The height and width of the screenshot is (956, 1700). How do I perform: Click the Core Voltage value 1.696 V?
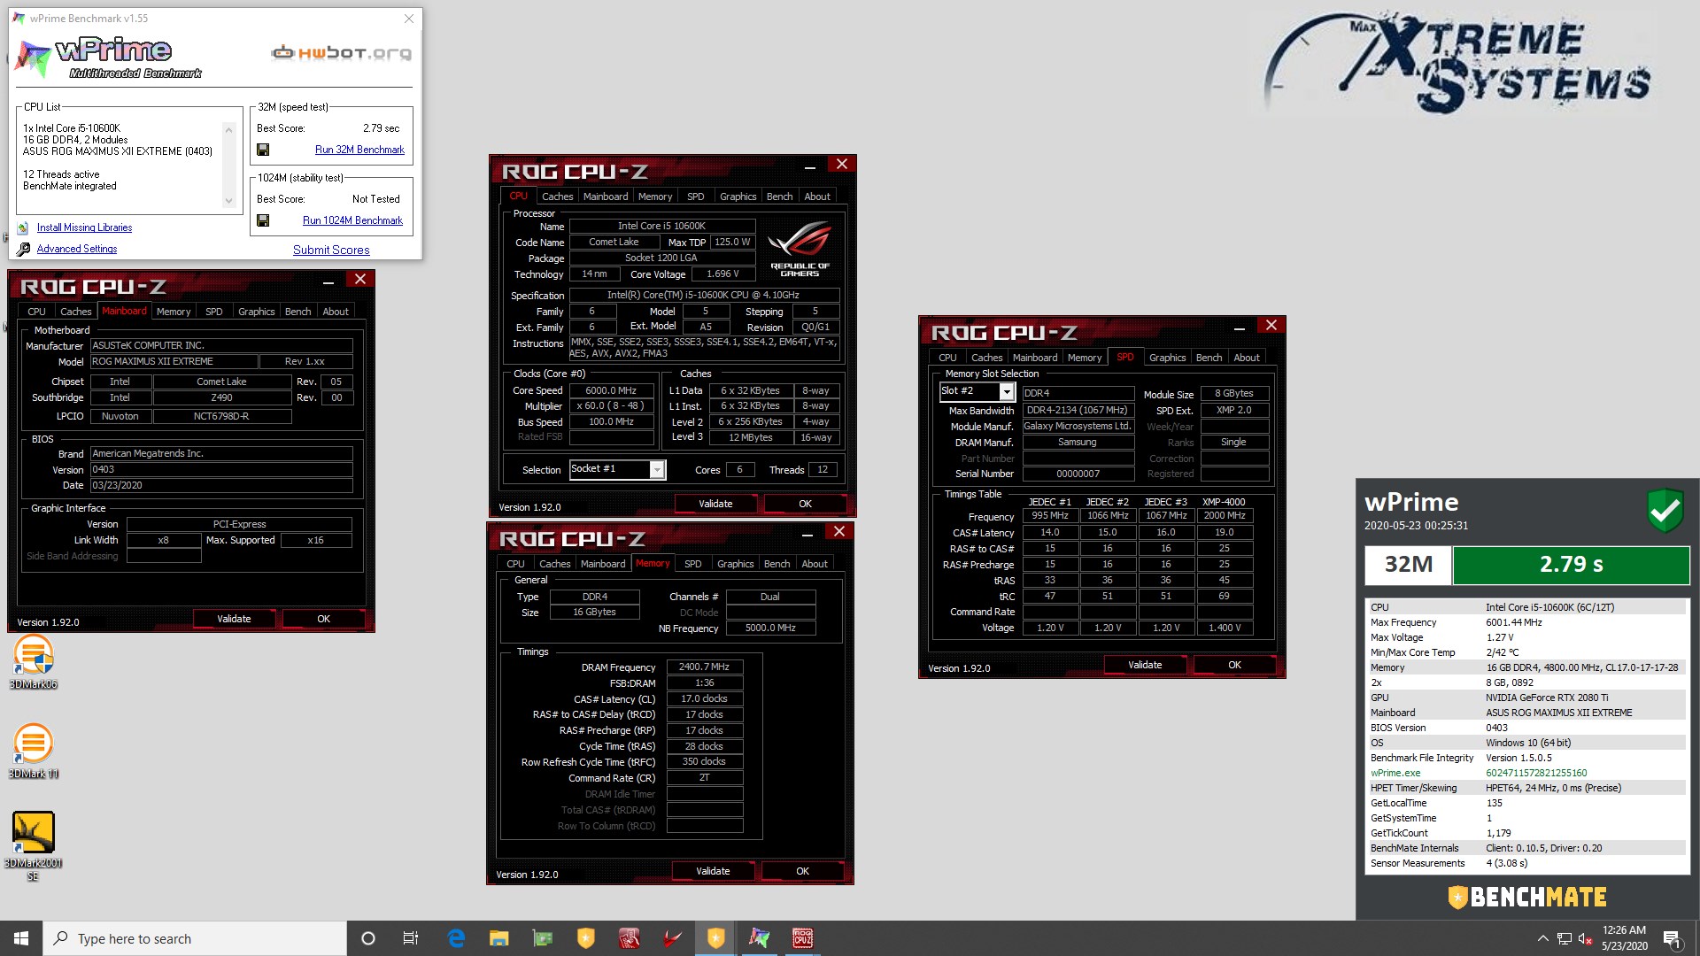(722, 274)
